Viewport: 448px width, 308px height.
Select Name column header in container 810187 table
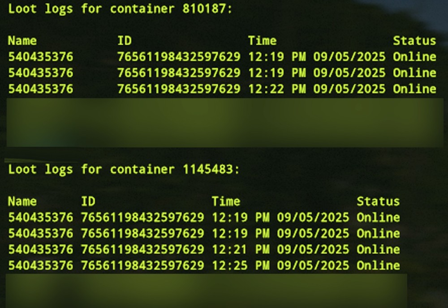pyautogui.click(x=22, y=41)
